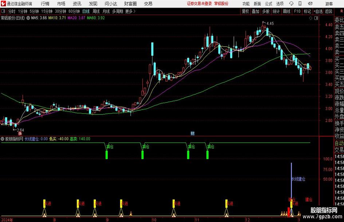Select the 月线 monthly period

(106, 11)
